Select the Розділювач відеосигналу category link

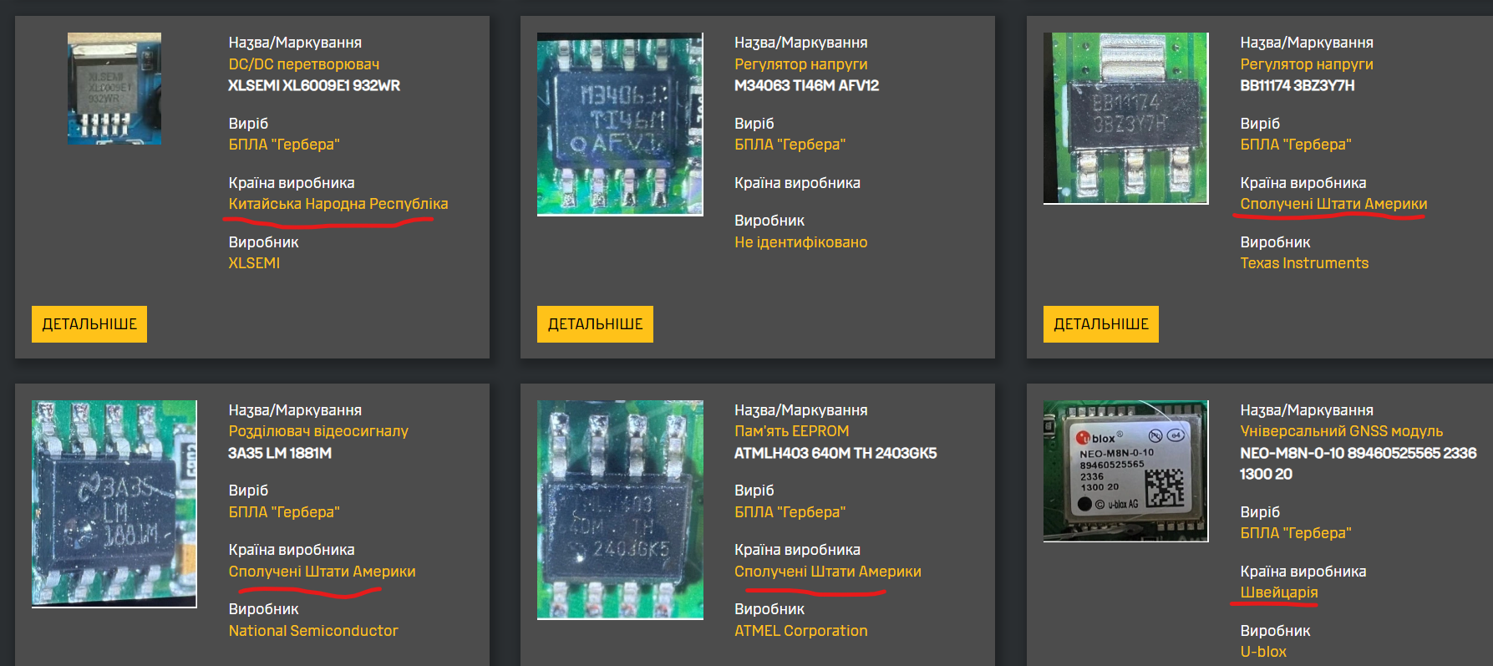tap(318, 431)
